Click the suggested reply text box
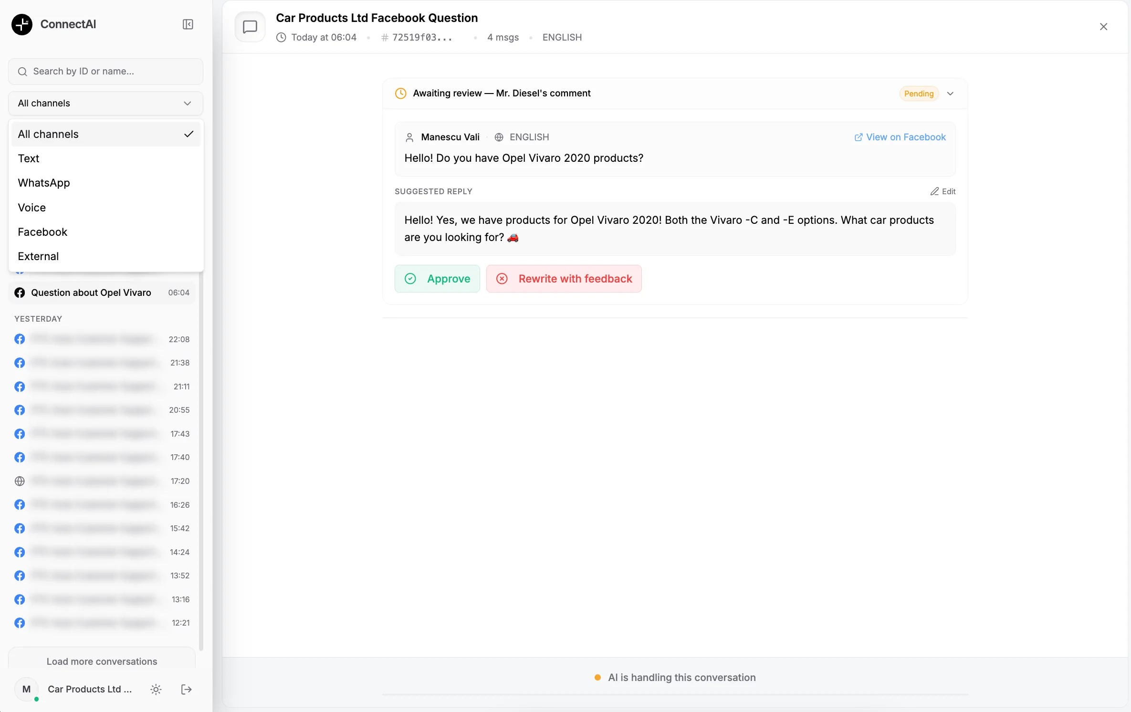Image resolution: width=1131 pixels, height=712 pixels. pyautogui.click(x=675, y=229)
